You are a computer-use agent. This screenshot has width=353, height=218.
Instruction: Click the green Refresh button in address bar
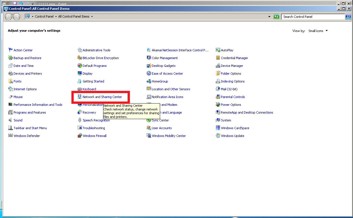click(x=277, y=17)
